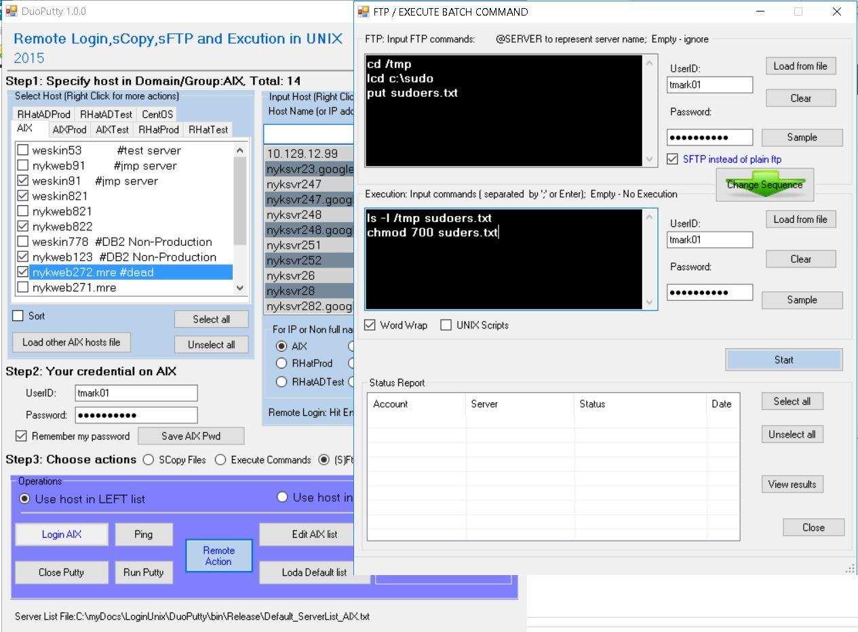The width and height of the screenshot is (858, 632).
Task: Click Clear button for Execution commands
Action: click(800, 259)
